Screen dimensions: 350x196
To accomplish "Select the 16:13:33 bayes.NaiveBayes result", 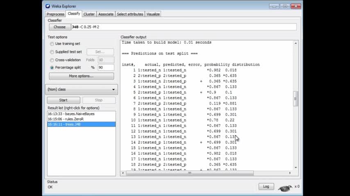I will (x=82, y=114).
